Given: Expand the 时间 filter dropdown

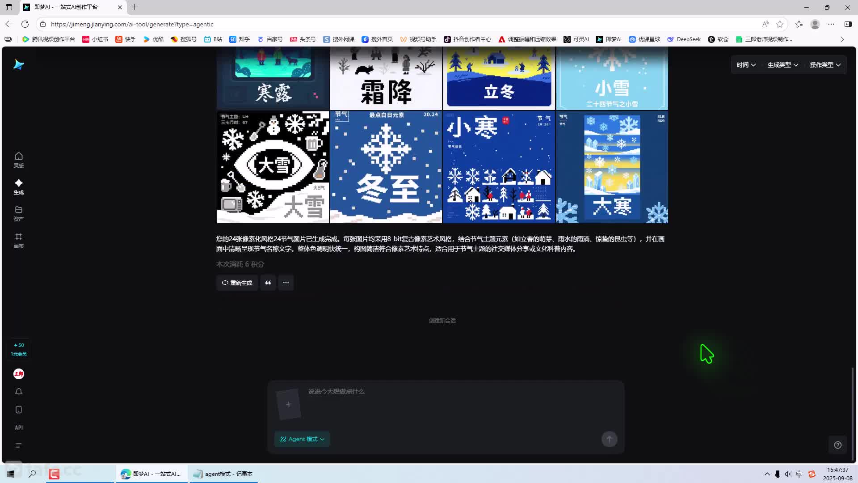Looking at the screenshot, I should click(746, 65).
